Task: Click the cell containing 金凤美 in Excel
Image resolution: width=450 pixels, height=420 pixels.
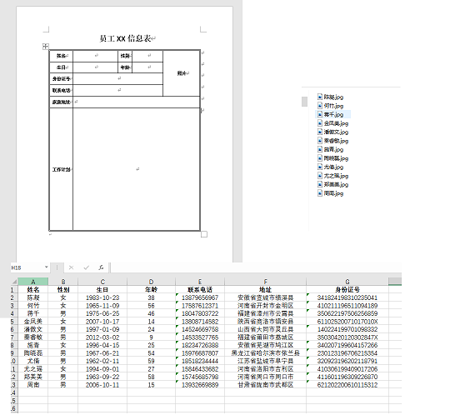Action: pos(33,322)
